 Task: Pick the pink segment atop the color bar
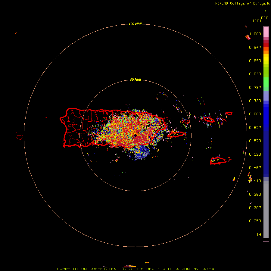pyautogui.click(x=266, y=32)
